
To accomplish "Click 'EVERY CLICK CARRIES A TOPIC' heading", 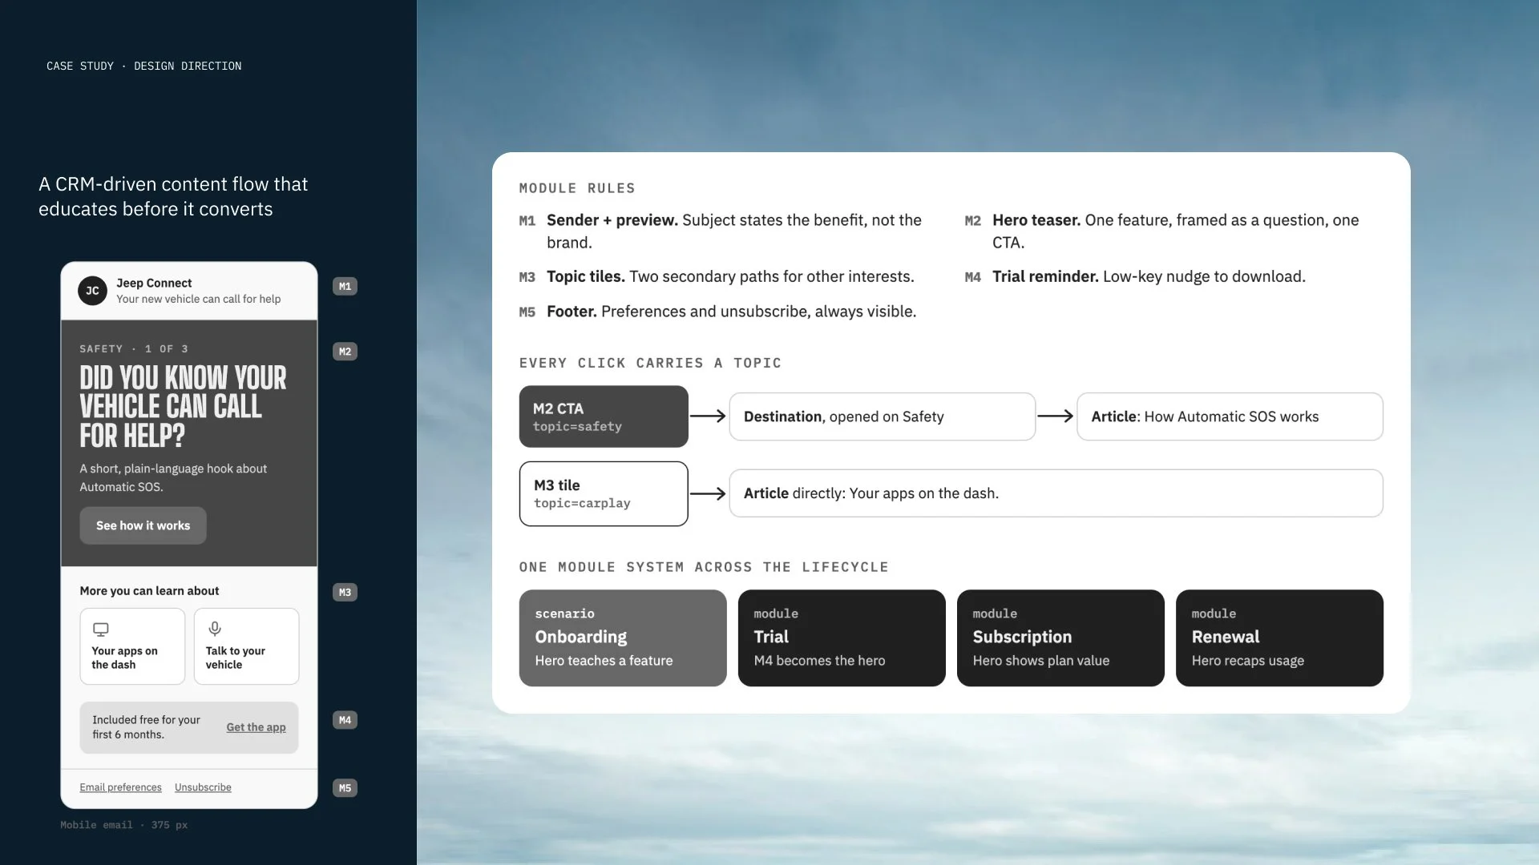I will [650, 363].
